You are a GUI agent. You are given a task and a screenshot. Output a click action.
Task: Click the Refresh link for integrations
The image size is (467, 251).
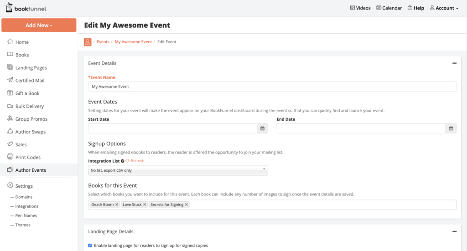click(x=135, y=161)
